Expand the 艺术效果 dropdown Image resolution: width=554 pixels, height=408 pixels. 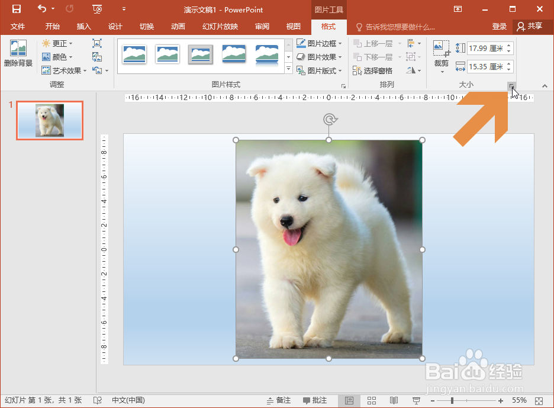[85, 70]
